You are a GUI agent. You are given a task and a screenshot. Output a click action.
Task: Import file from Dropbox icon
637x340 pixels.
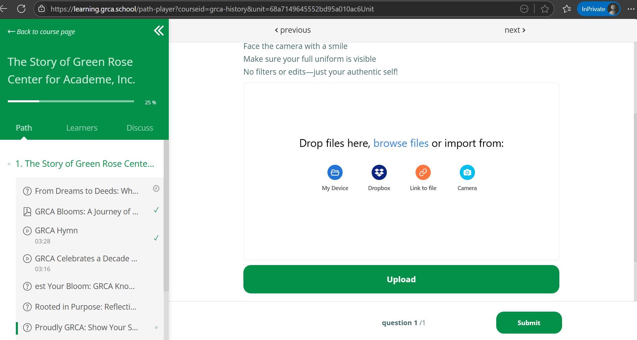click(379, 173)
